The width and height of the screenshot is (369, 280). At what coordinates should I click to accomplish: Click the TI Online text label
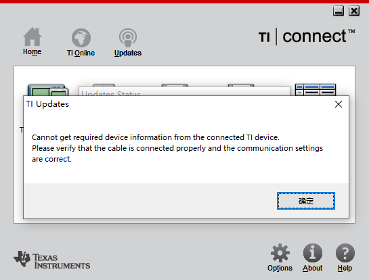coord(81,53)
